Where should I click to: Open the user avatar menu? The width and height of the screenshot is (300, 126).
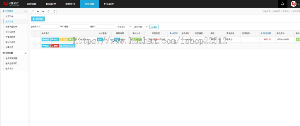click(295, 4)
